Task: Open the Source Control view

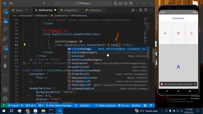Action: 5,20
